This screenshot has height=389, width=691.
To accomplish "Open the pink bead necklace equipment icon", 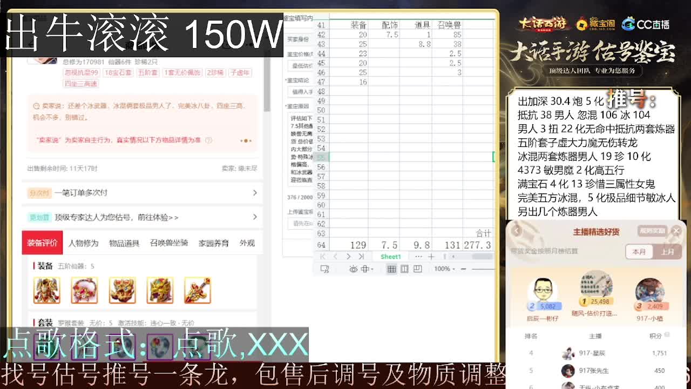I will tap(84, 290).
